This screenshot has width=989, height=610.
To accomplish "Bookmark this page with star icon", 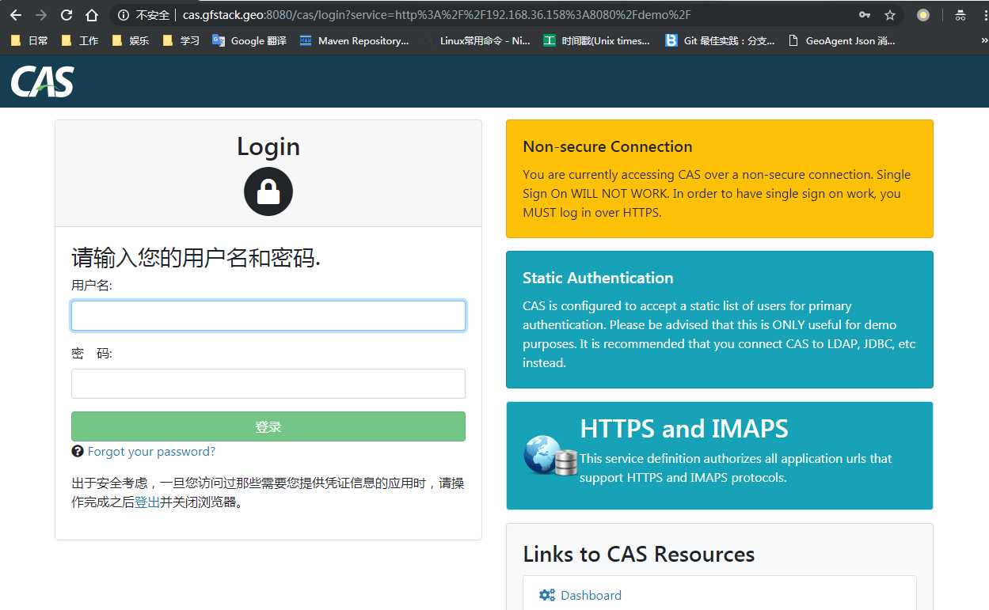I will pyautogui.click(x=890, y=15).
